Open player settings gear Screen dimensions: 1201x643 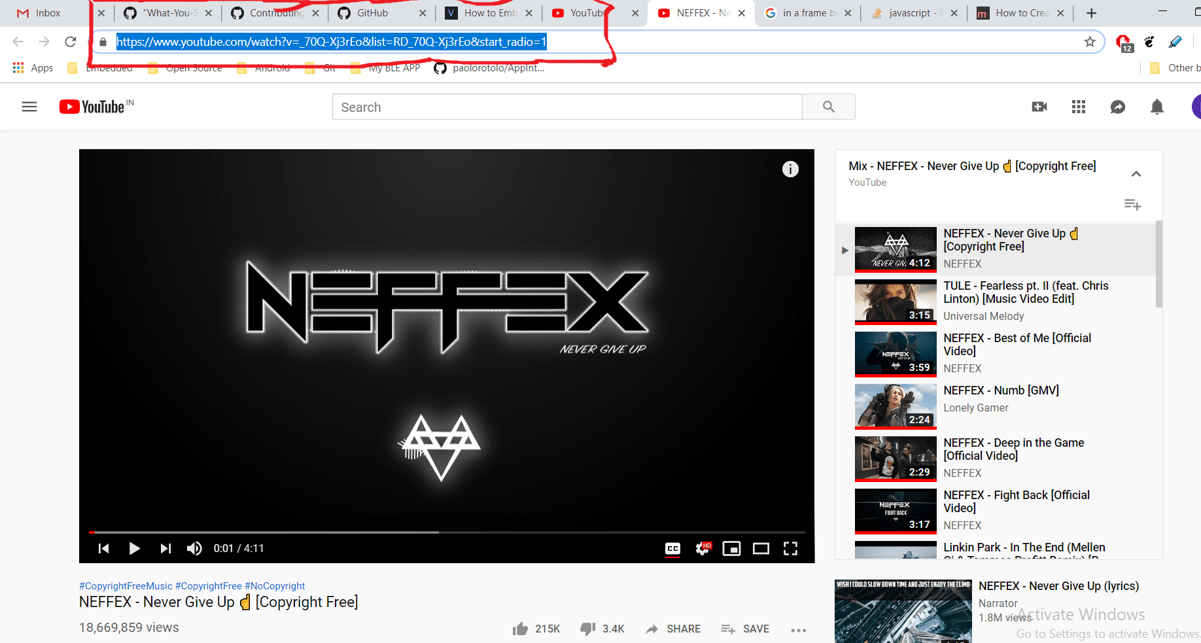click(x=703, y=548)
